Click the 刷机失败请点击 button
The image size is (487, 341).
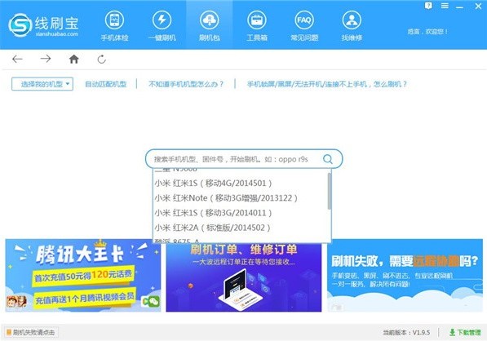[x=30, y=332]
